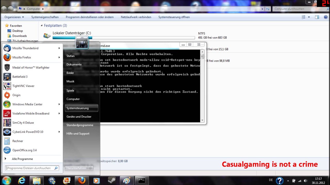This screenshot has width=330, height=185.
Task: Open the volume speaker tray icon
Action: (306, 181)
